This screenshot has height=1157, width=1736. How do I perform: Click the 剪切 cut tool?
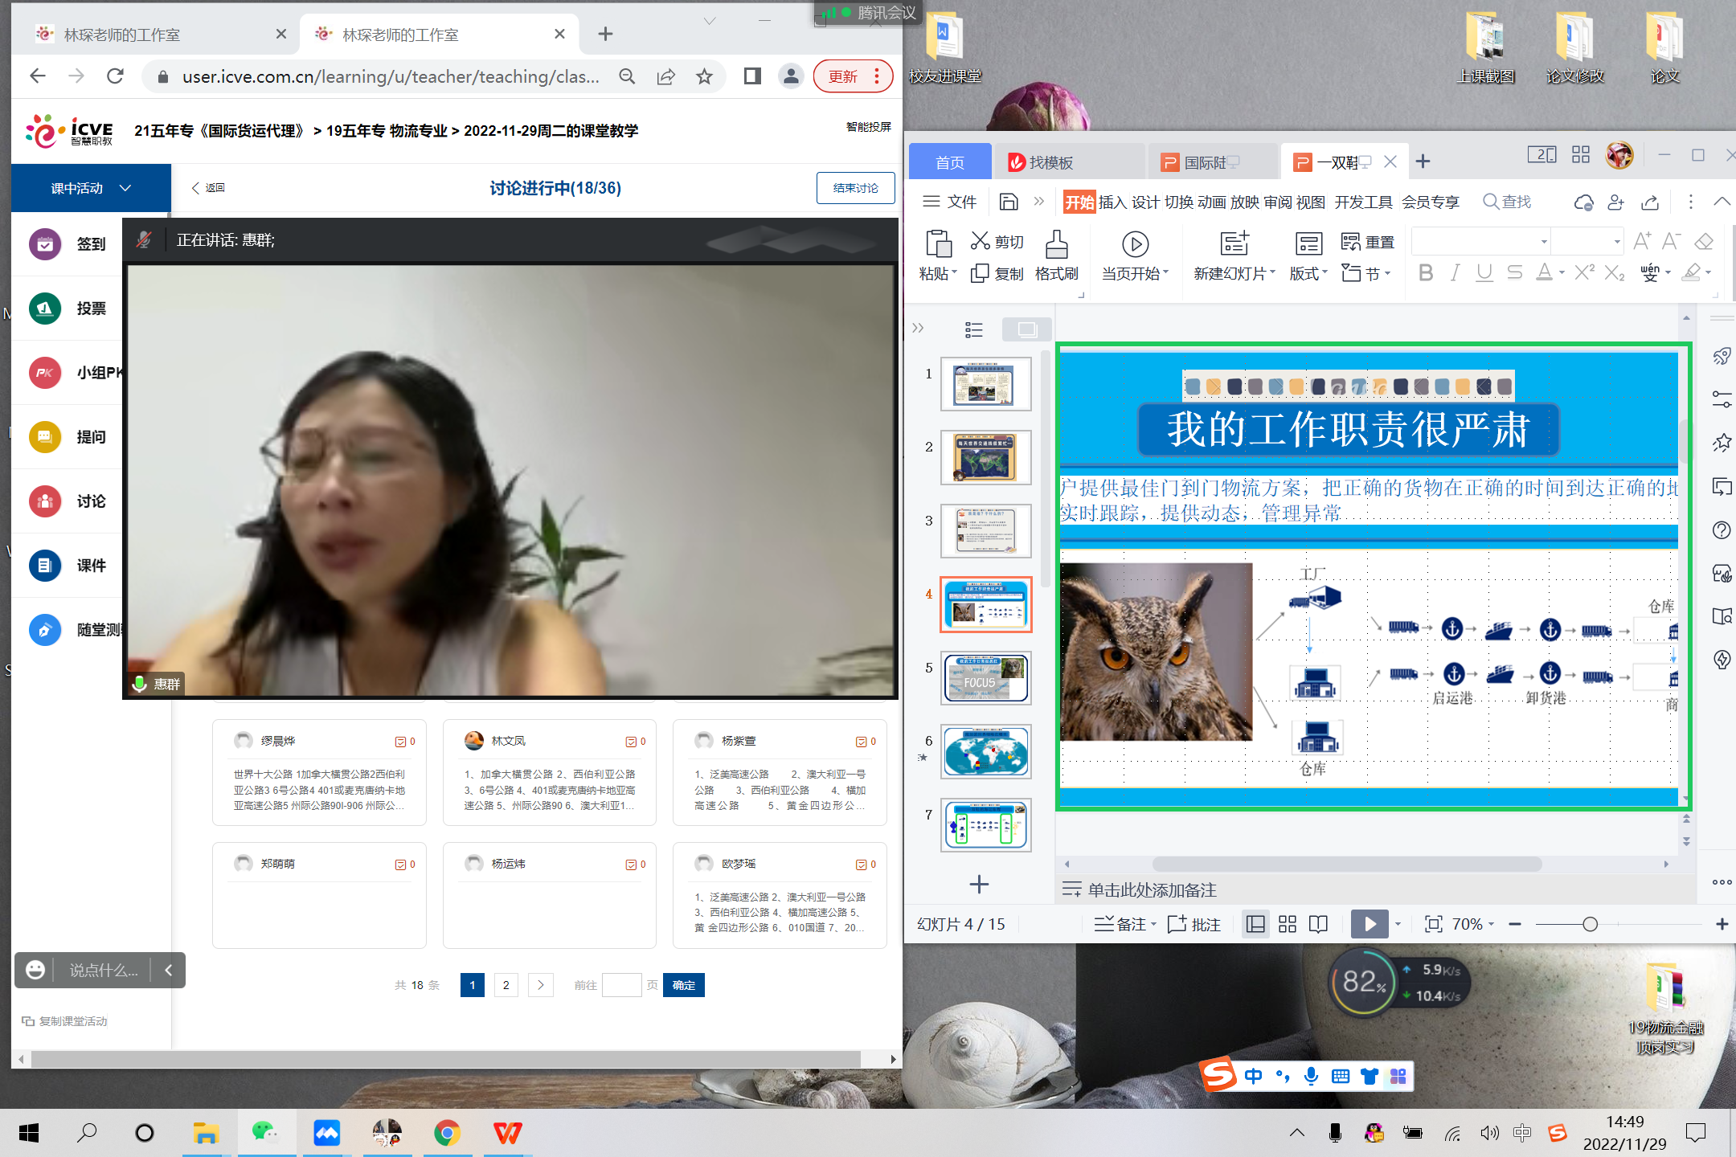[x=997, y=241]
